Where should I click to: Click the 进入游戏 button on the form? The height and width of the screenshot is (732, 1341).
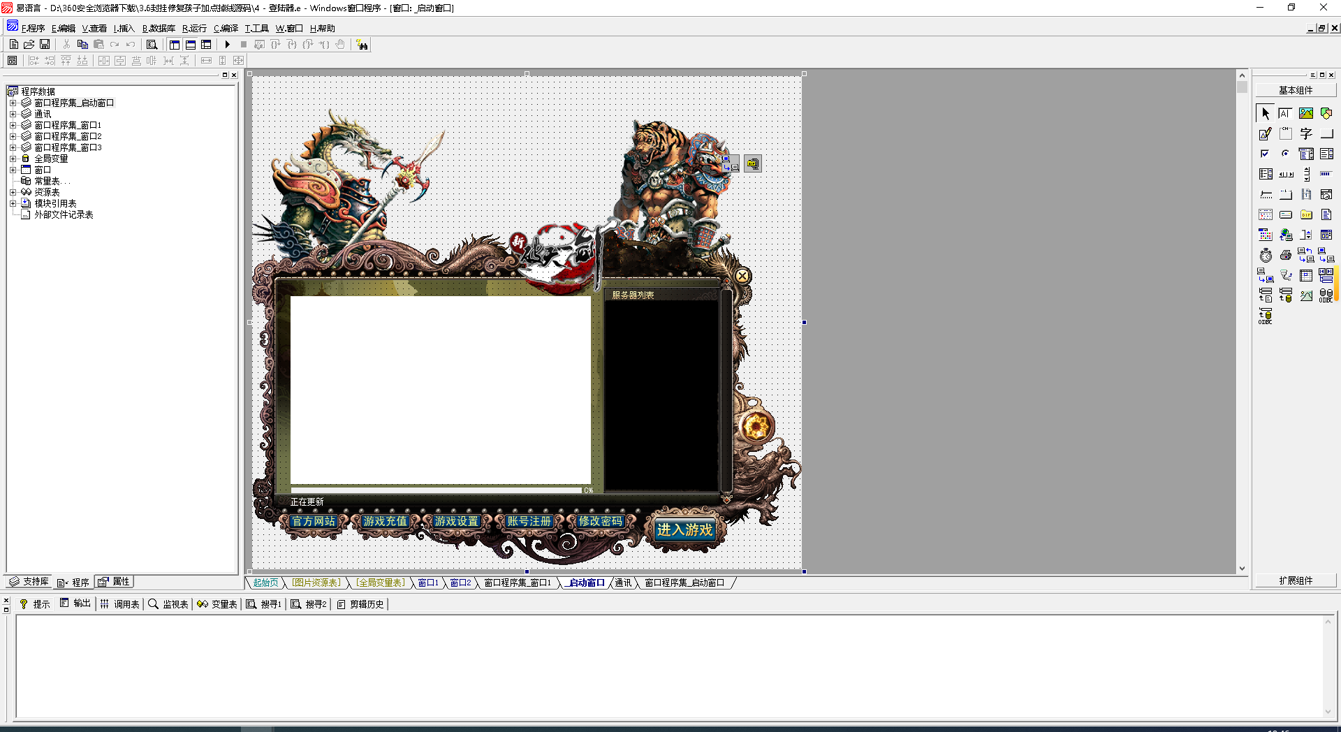coord(684,530)
